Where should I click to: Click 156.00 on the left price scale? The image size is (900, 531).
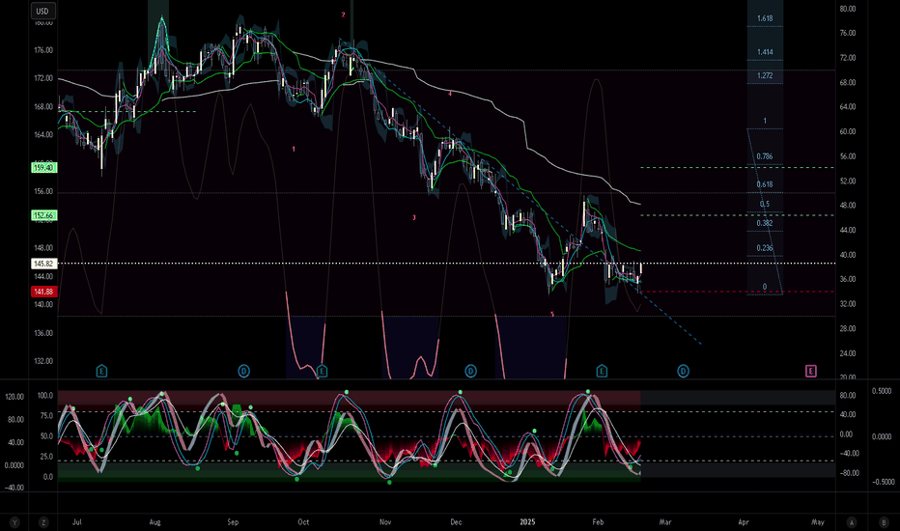[43, 192]
